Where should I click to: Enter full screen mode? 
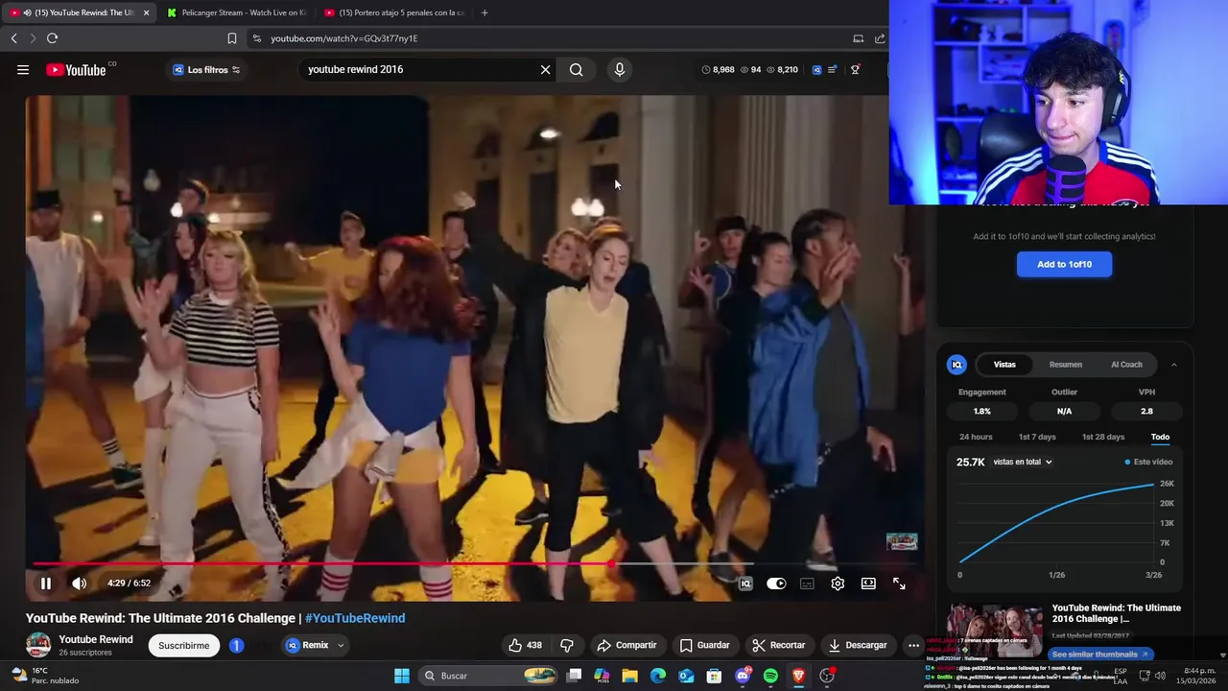pyautogui.click(x=899, y=583)
